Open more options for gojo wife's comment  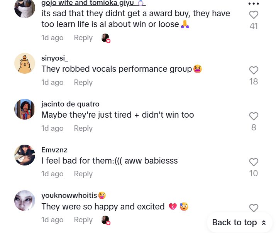pos(254,3)
